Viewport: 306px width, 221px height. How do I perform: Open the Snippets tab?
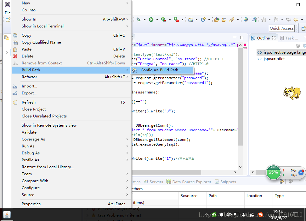(226, 182)
